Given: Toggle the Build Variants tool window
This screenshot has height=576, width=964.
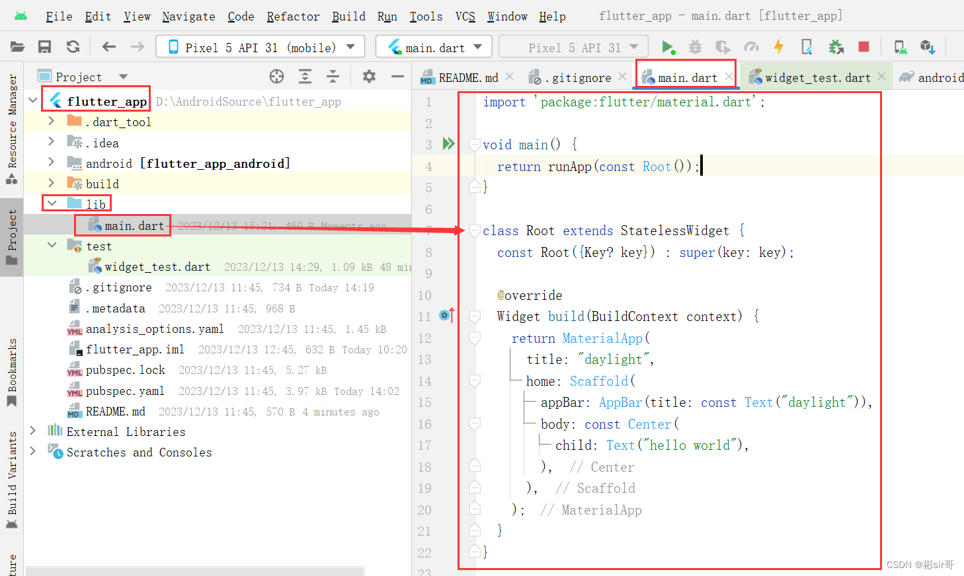Looking at the screenshot, I should (12, 481).
